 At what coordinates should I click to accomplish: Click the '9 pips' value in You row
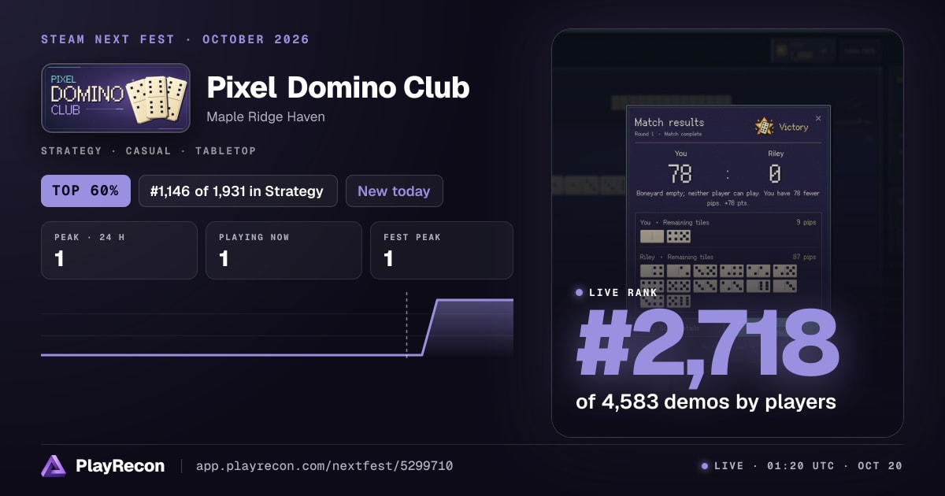point(806,222)
